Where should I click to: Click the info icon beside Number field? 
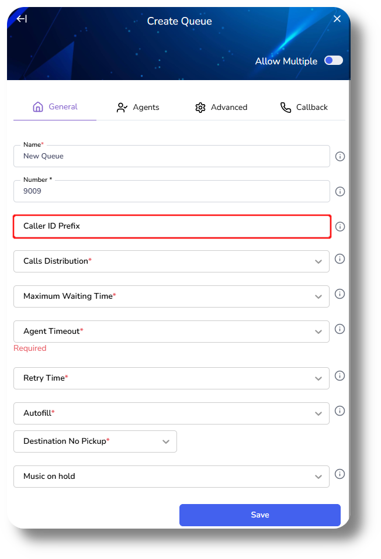point(340,192)
